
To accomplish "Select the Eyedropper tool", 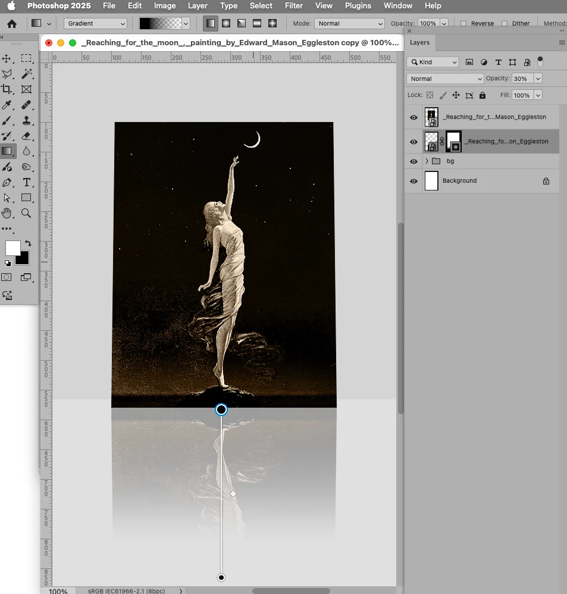I will coord(7,105).
